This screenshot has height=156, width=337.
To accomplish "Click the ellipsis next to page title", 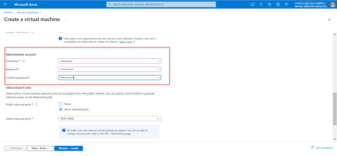I will [x=67, y=20].
